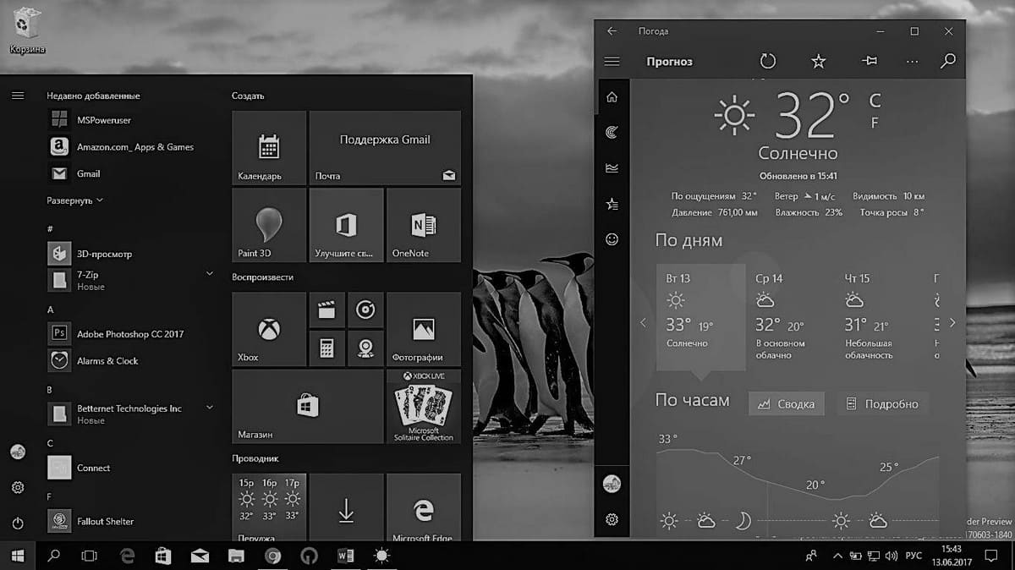Image resolution: width=1015 pixels, height=570 pixels.
Task: Open the webcam Camera small tile
Action: pos(365,348)
